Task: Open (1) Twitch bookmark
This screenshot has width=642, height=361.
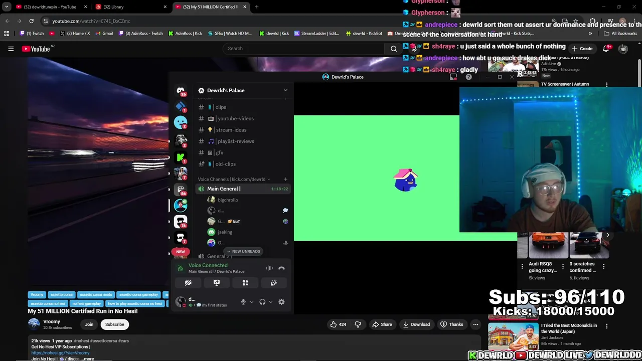Action: (32, 34)
